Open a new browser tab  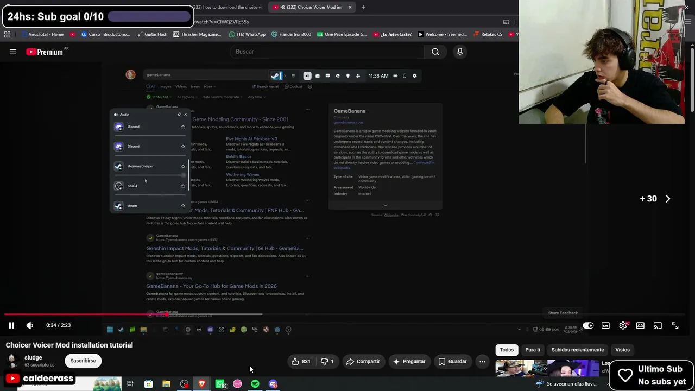(363, 7)
